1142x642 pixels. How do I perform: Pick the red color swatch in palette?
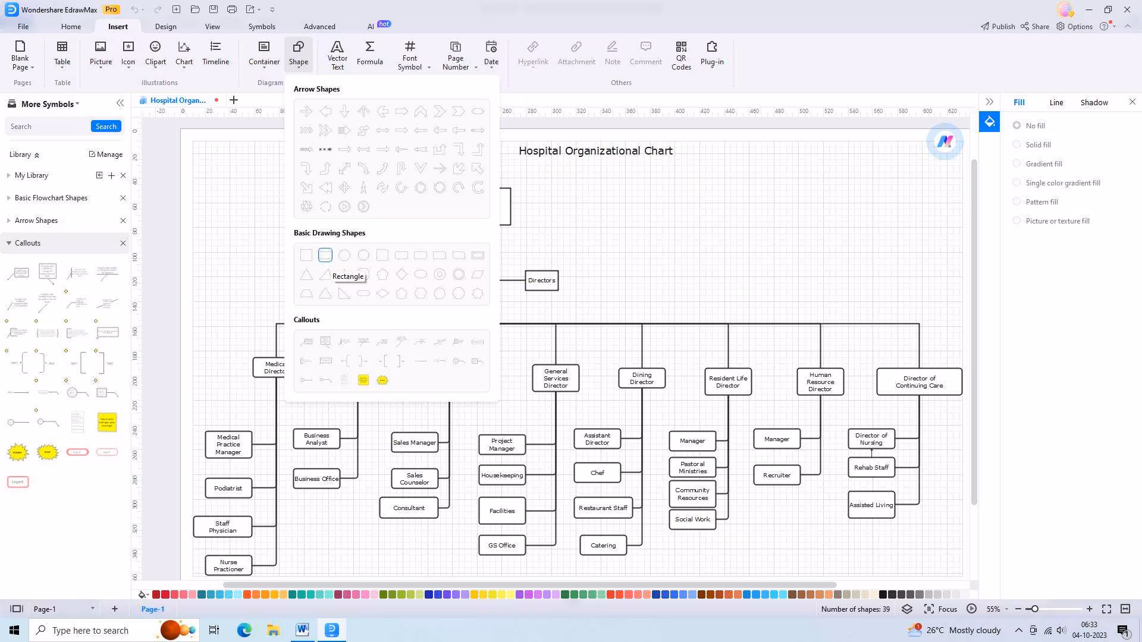tap(156, 594)
